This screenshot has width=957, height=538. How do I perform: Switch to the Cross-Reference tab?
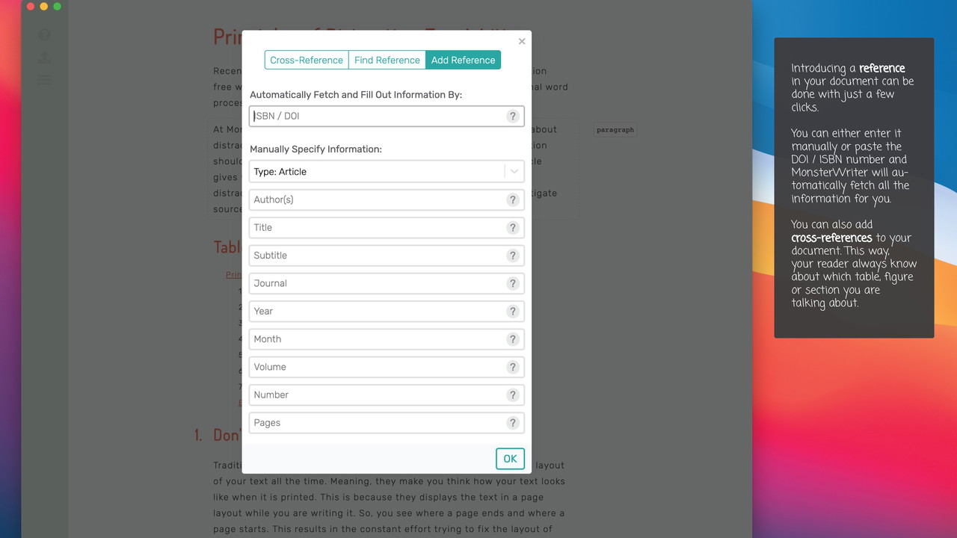(x=307, y=61)
